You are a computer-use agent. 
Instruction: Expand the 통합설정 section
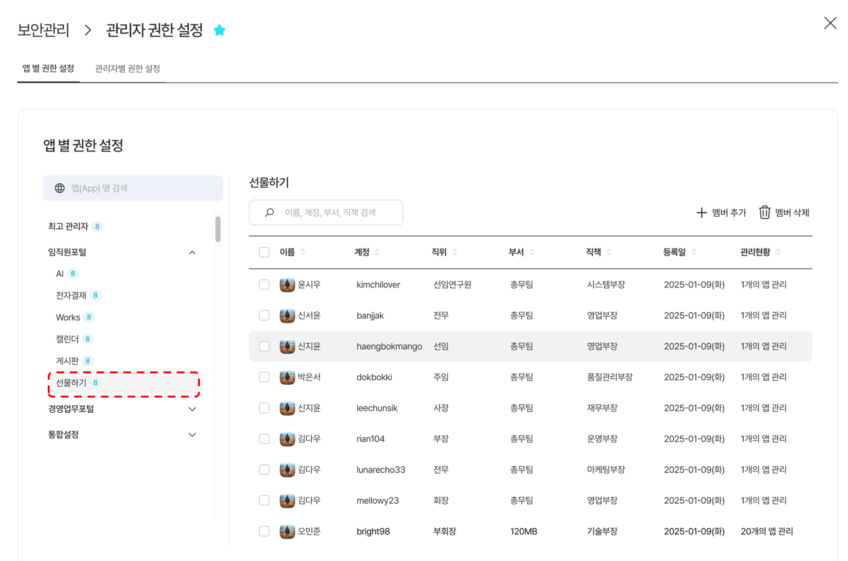pos(192,435)
